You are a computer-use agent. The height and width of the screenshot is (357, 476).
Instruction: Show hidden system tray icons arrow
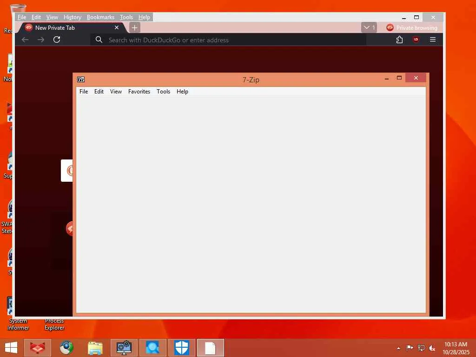click(398, 348)
